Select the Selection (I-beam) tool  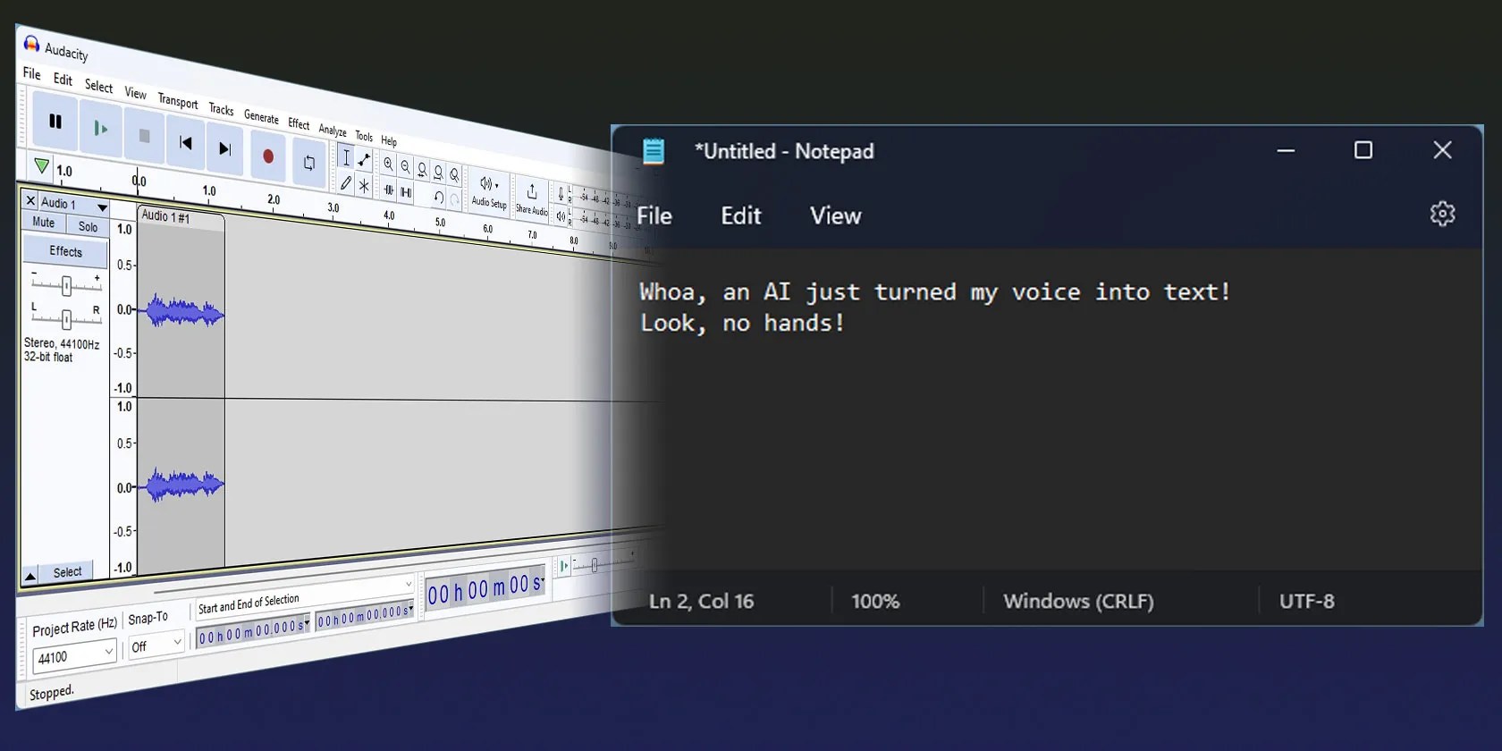346,158
